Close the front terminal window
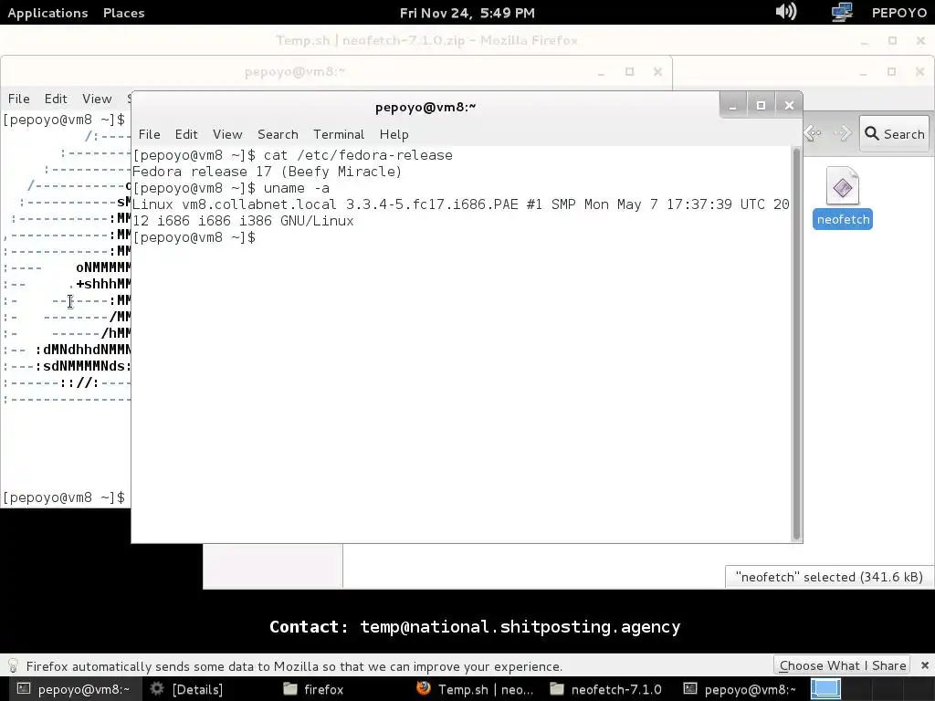This screenshot has width=935, height=701. [x=789, y=106]
